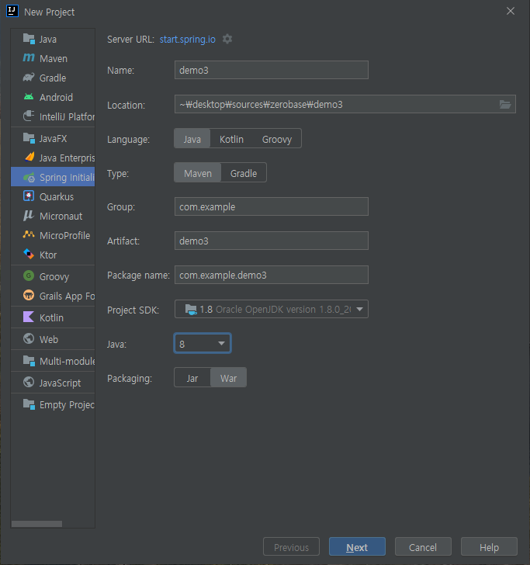Choose the JavaFX folder icon
530x565 pixels.
29,138
